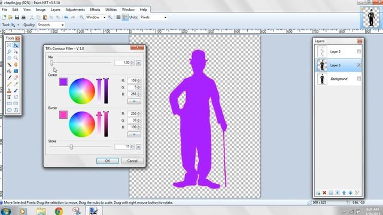Click the Slices value spinner arrows
383x215 pixels.
pos(132,147)
